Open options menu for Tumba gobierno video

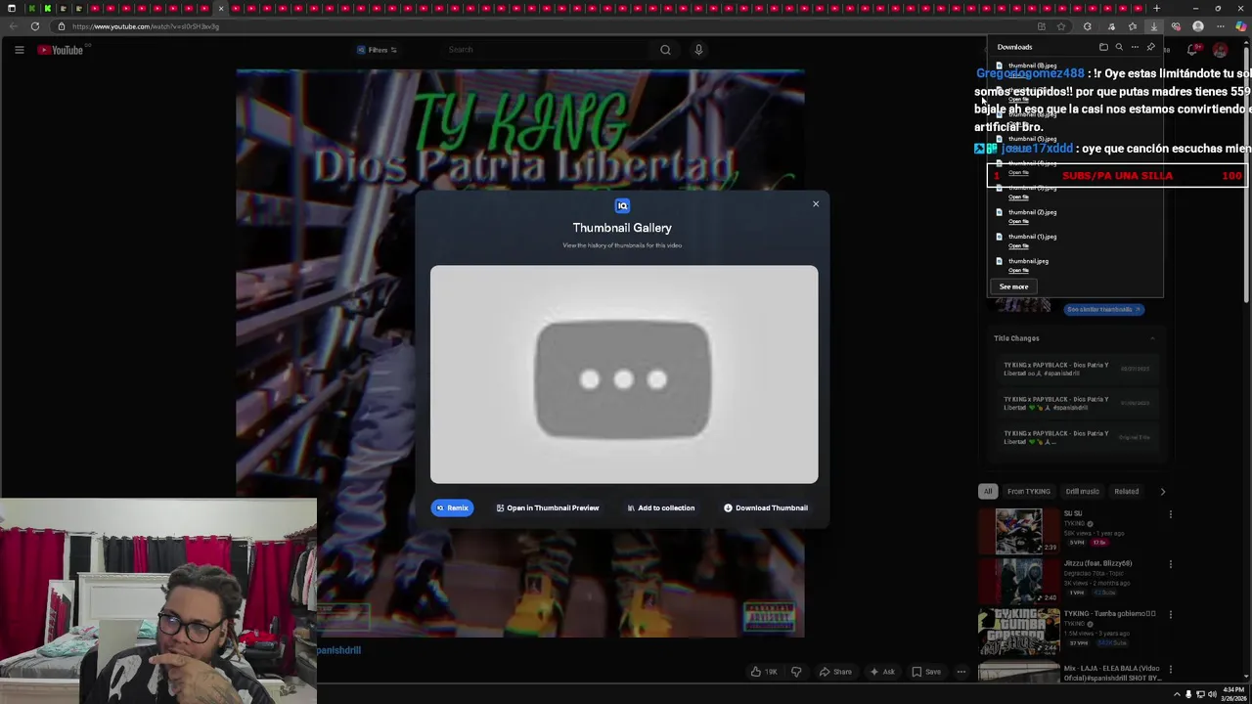1170,614
